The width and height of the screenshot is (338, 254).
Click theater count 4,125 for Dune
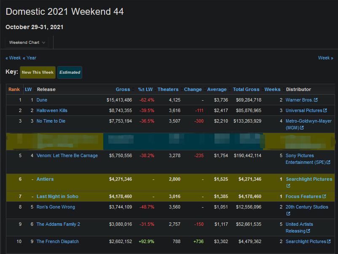click(174, 100)
